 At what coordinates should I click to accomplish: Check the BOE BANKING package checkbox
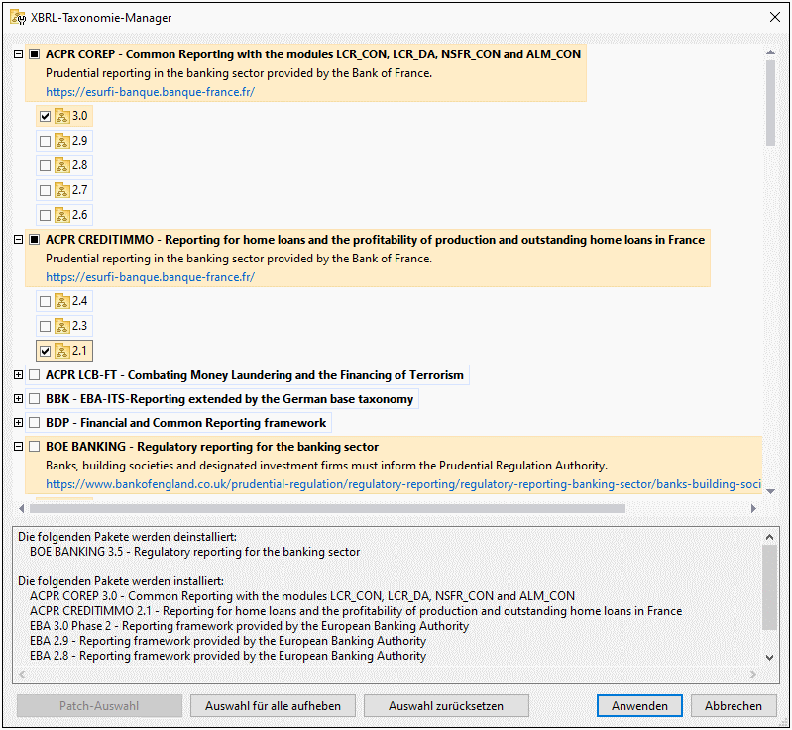pos(35,447)
